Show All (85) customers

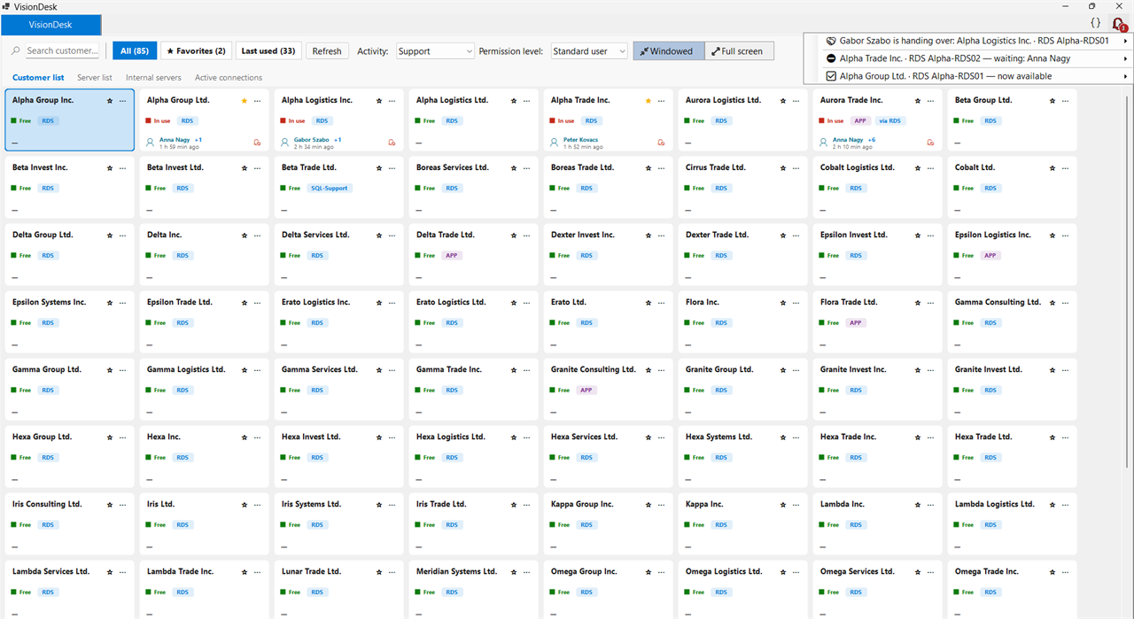pyautogui.click(x=135, y=51)
